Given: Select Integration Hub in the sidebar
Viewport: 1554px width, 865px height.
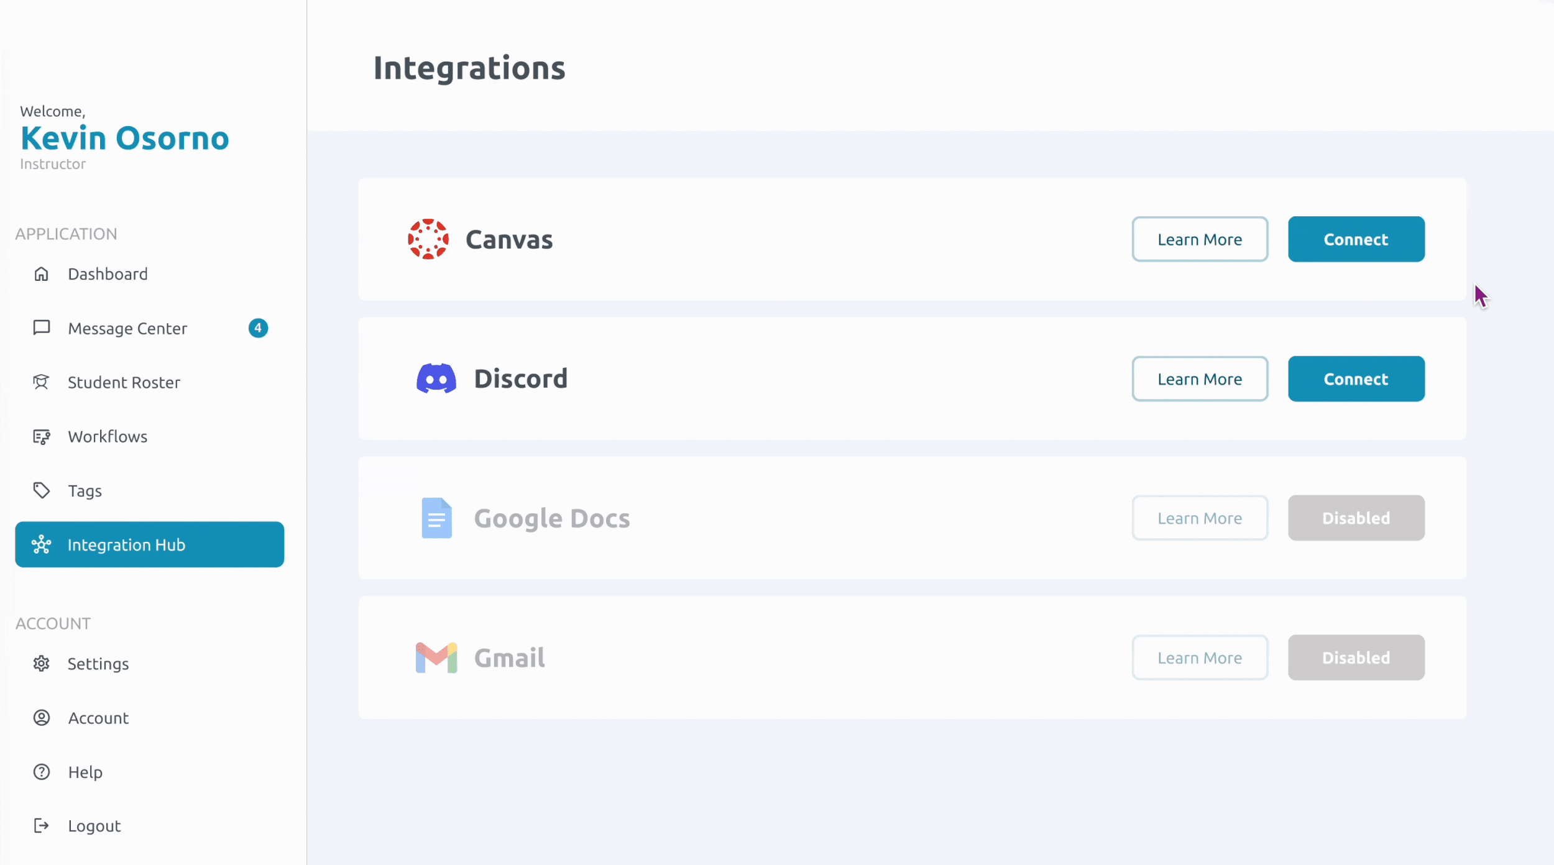Looking at the screenshot, I should pyautogui.click(x=149, y=544).
